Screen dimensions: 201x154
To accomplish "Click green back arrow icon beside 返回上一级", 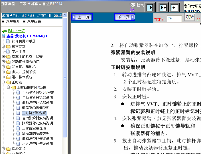I will (4, 31).
